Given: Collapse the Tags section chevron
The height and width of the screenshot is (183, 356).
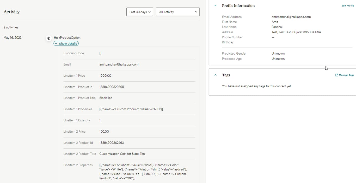Looking at the screenshot, I should click(x=215, y=75).
